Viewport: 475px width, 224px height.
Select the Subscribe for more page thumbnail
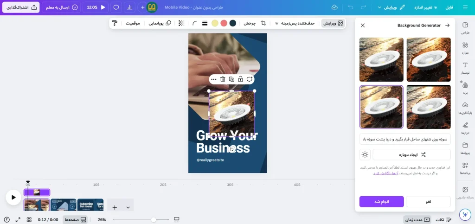[x=90, y=205]
